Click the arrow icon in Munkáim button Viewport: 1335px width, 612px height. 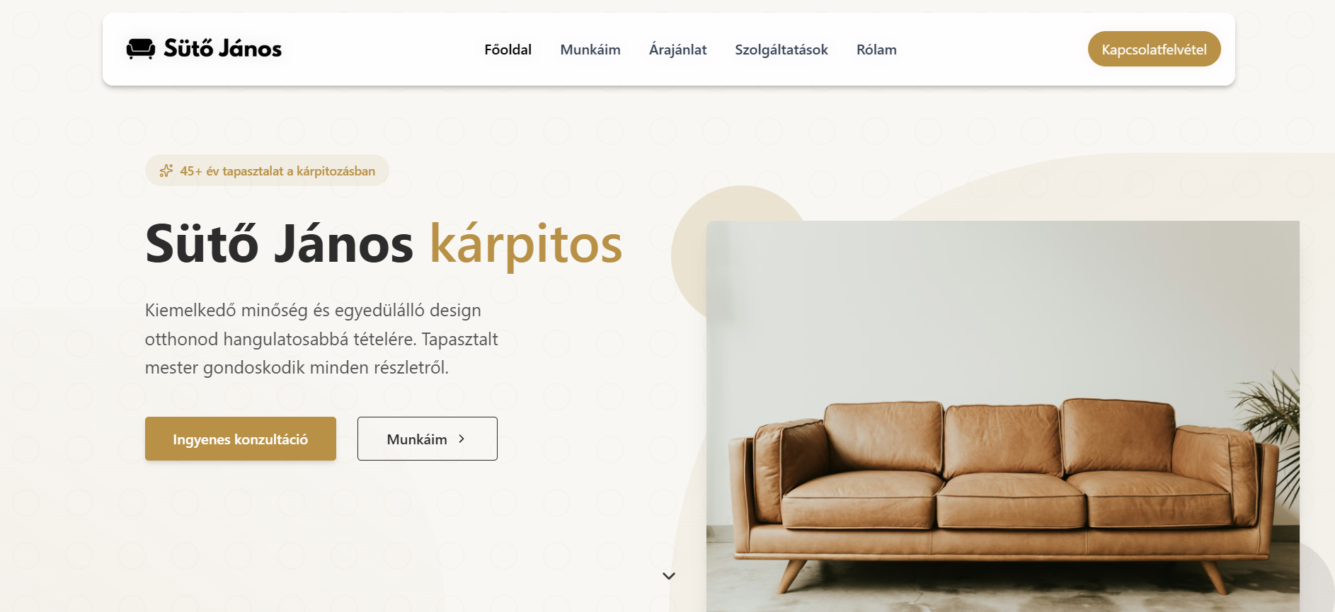coord(462,439)
